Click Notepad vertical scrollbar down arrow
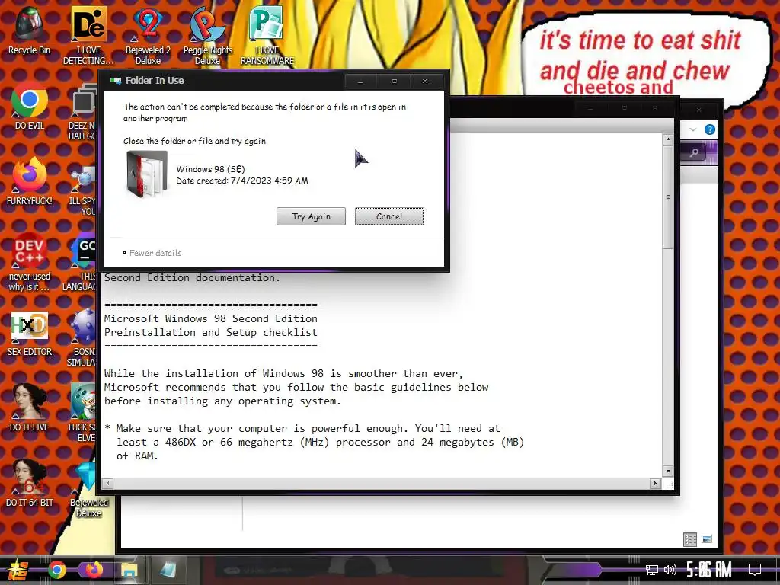This screenshot has height=585, width=780. (x=668, y=471)
